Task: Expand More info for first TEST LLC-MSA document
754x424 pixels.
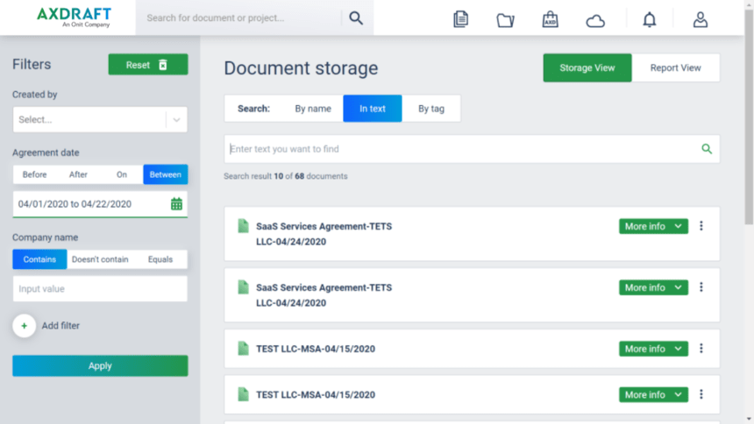Action: click(x=653, y=349)
